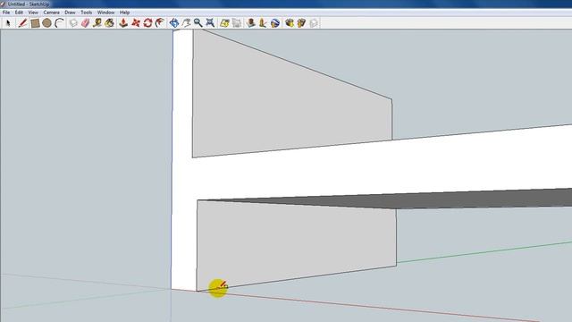572x322 pixels.
Task: Open the Window menu
Action: tap(105, 13)
